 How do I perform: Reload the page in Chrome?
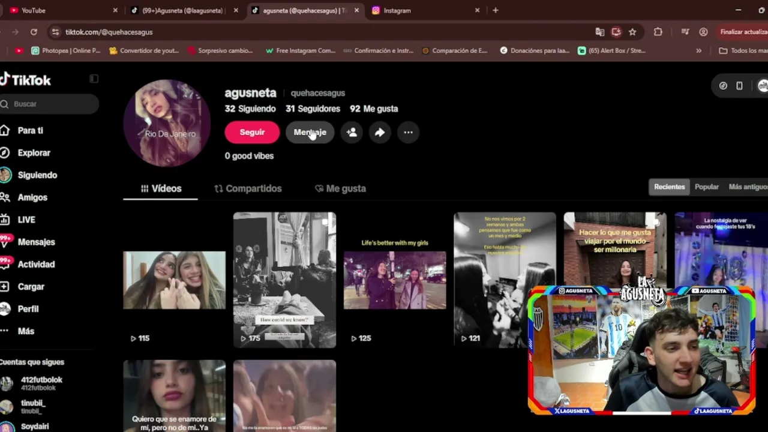coord(34,32)
